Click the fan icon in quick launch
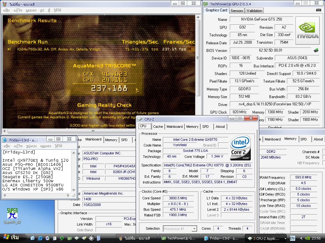 click(x=91, y=238)
